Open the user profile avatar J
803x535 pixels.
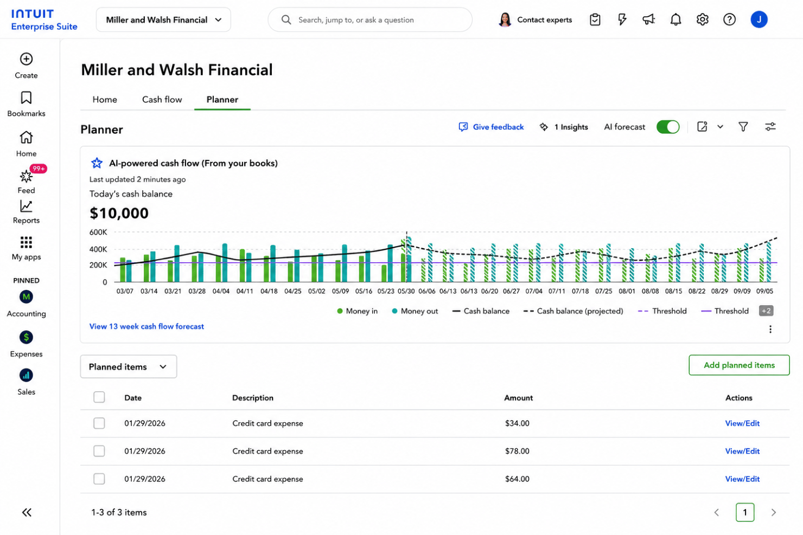759,20
